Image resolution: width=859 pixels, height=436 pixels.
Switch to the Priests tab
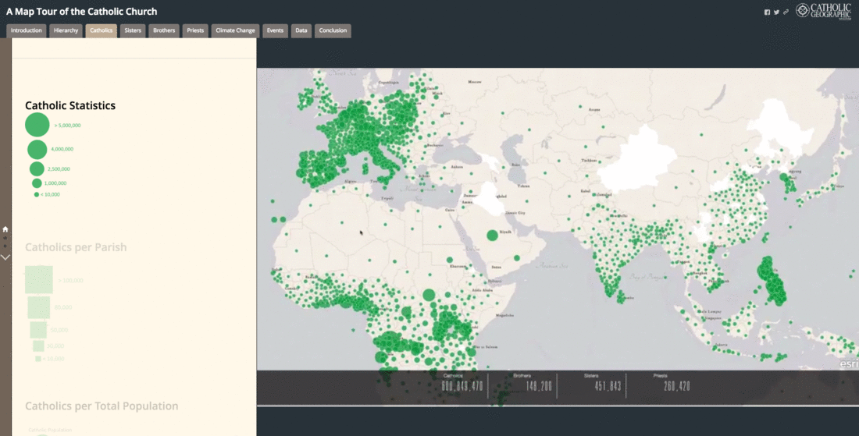click(x=195, y=30)
